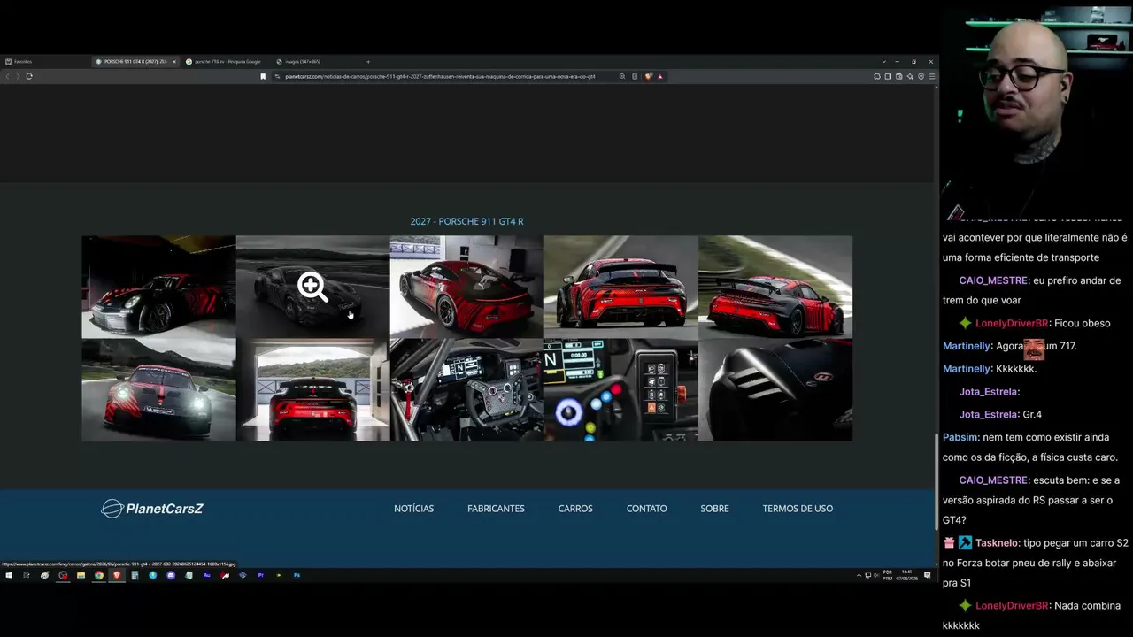
Task: Click Martinelly's 'Kkkkkkk.' chat message
Action: pyautogui.click(x=990, y=368)
